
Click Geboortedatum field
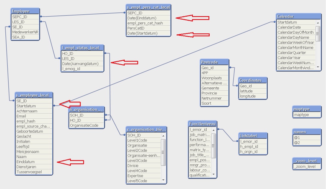[x=34, y=131]
